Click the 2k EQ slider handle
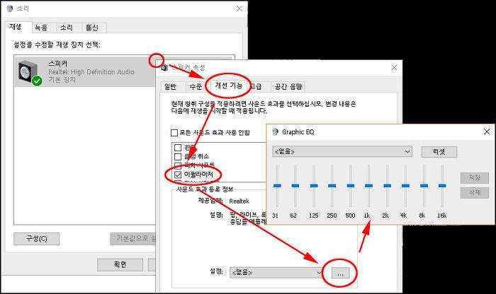The height and width of the screenshot is (294, 496). point(387,186)
